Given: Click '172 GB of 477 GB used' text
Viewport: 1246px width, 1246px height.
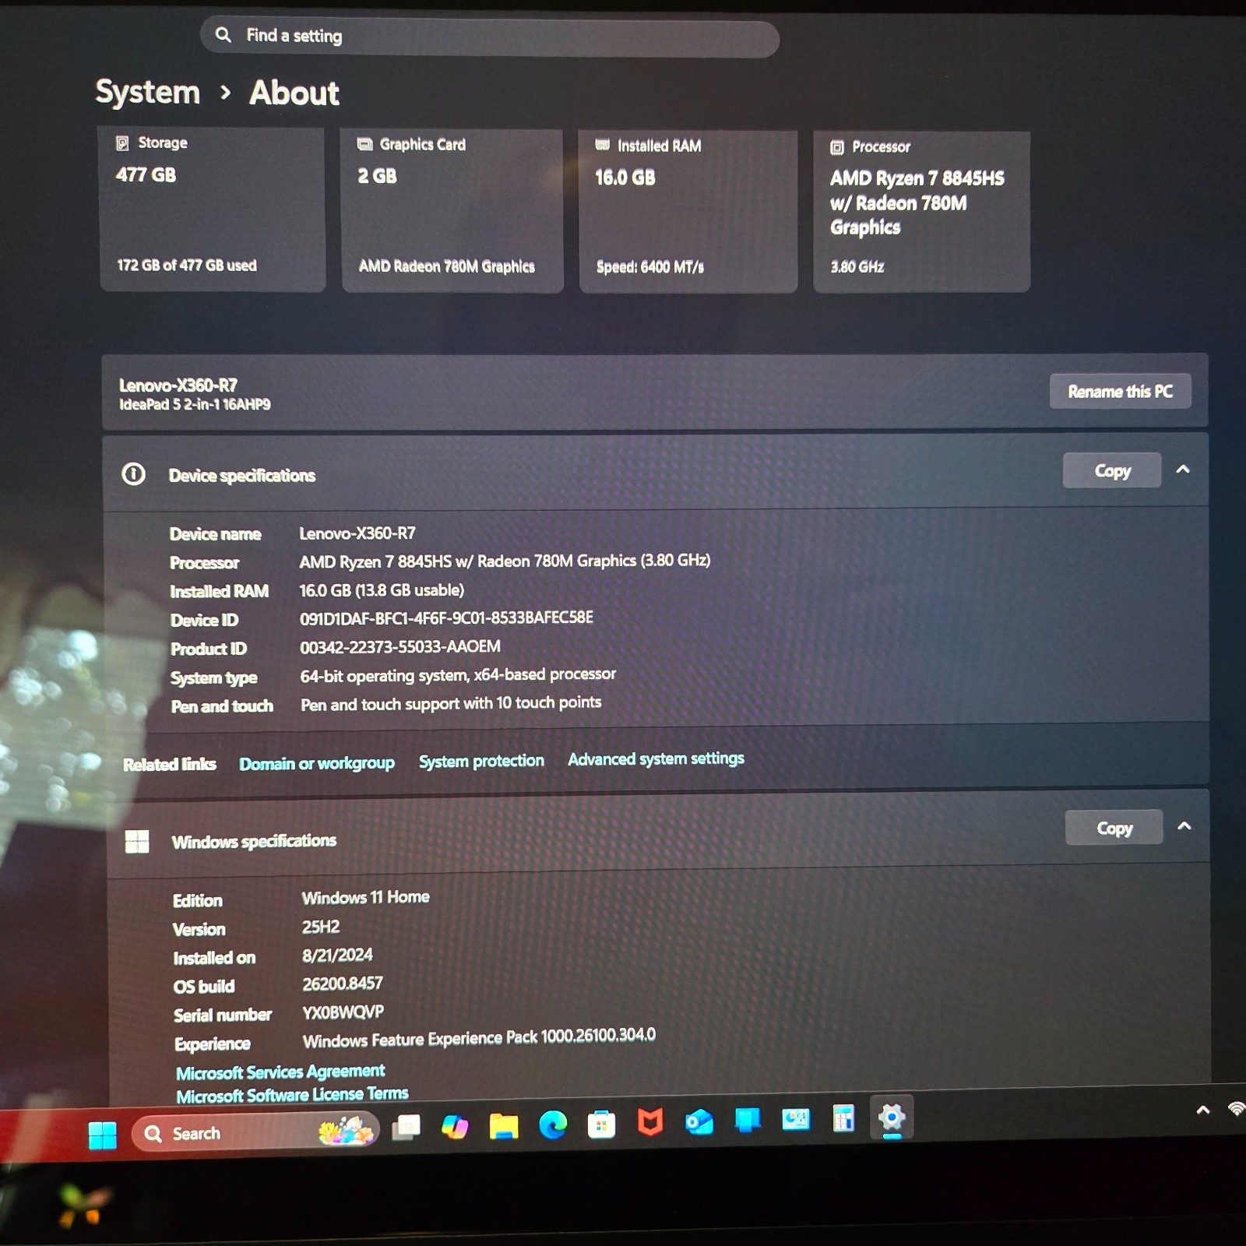Looking at the screenshot, I should pos(187,266).
